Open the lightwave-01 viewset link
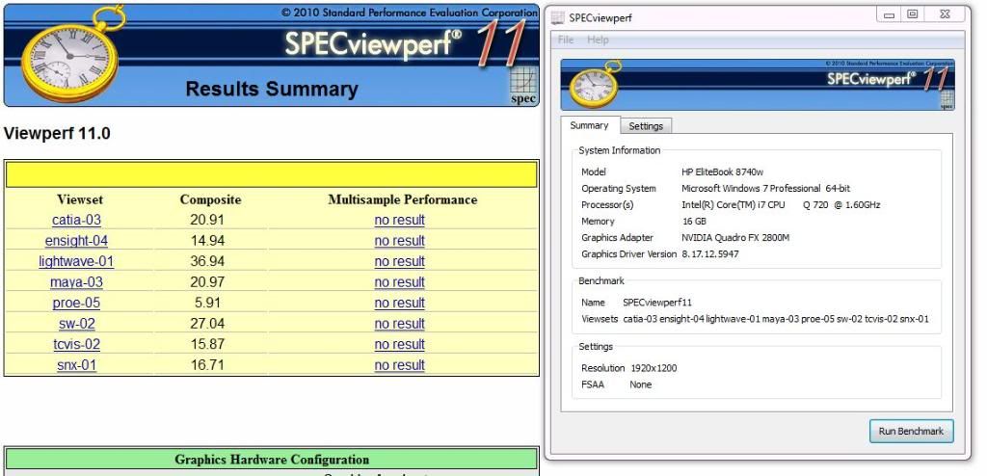Viewport: 987px width, 476px height. pos(76,261)
